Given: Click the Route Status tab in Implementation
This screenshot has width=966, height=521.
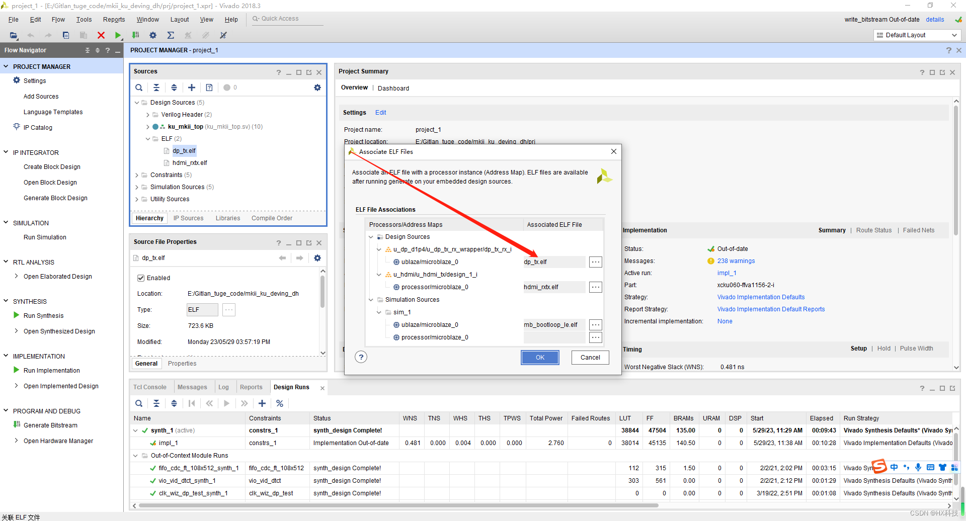Looking at the screenshot, I should click(874, 230).
